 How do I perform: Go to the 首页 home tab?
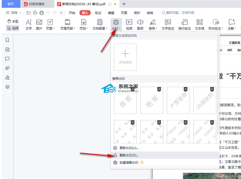tap(11, 4)
